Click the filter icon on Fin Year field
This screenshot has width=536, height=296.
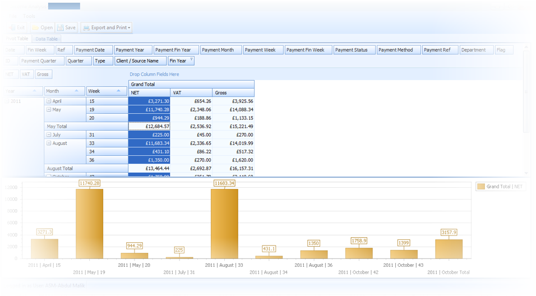tap(191, 59)
